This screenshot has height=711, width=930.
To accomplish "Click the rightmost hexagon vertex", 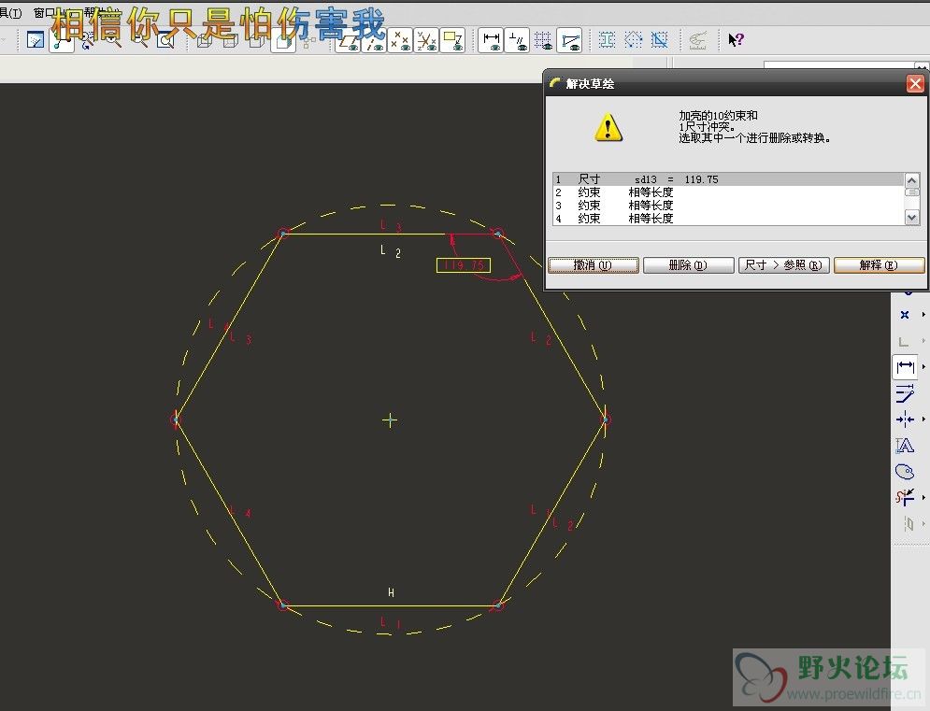I will click(605, 419).
